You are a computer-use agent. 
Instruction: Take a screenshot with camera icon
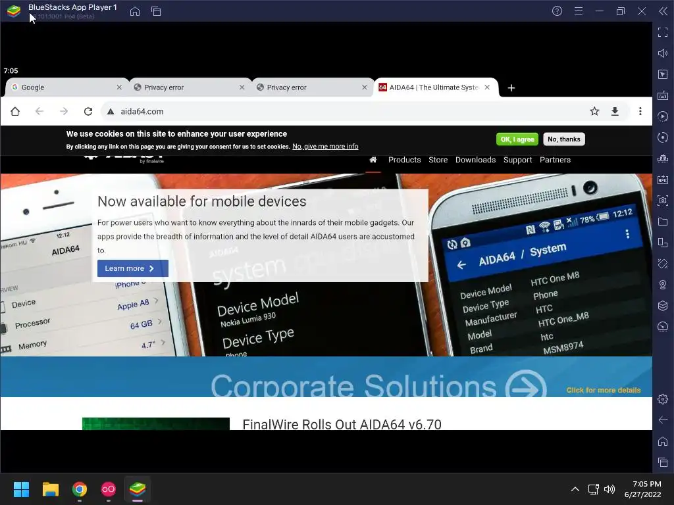(663, 201)
